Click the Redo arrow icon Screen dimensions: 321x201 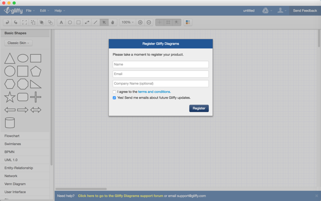16,22
